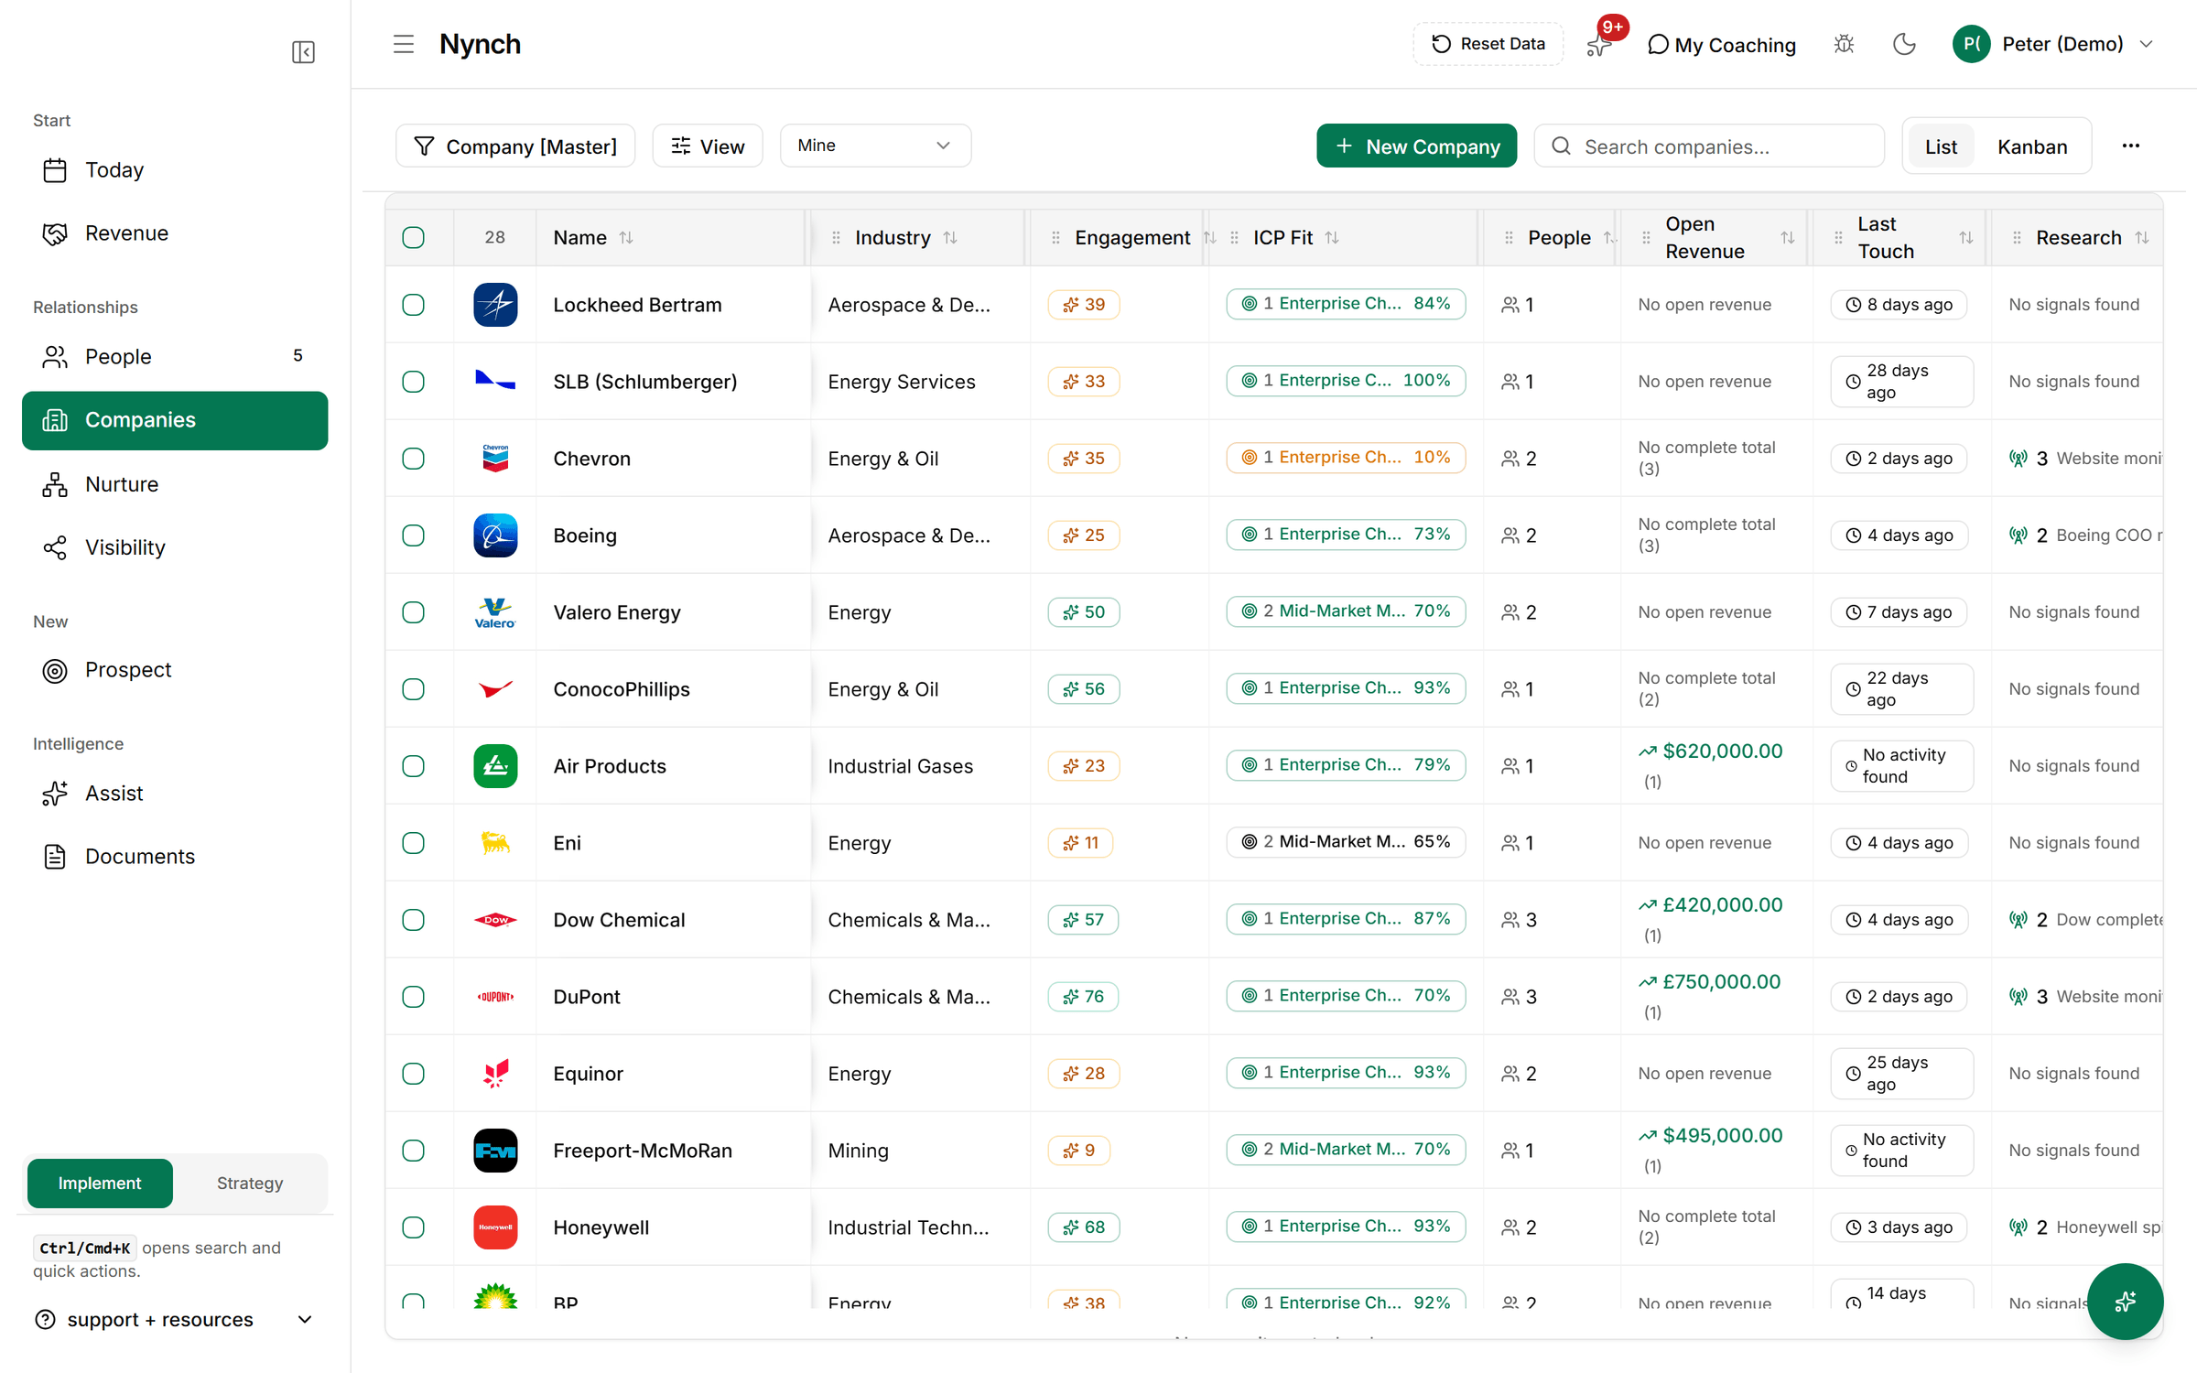This screenshot has height=1373, width=2197.
Task: Click the Honeywell company logo
Action: click(x=495, y=1227)
